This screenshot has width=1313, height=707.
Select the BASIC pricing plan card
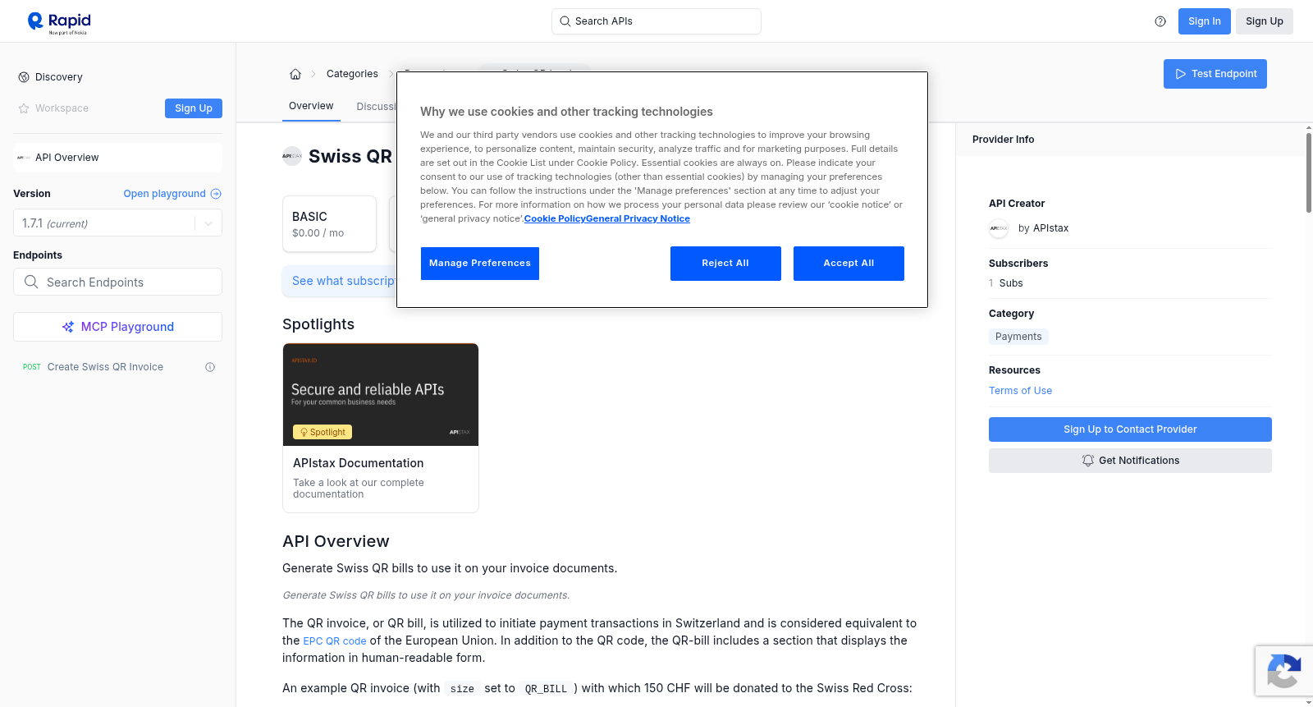[x=329, y=223]
